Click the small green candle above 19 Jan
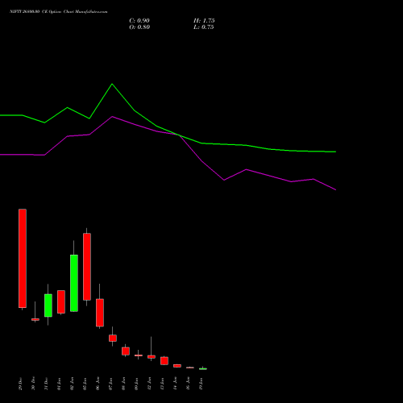403x403 pixels. 203,369
